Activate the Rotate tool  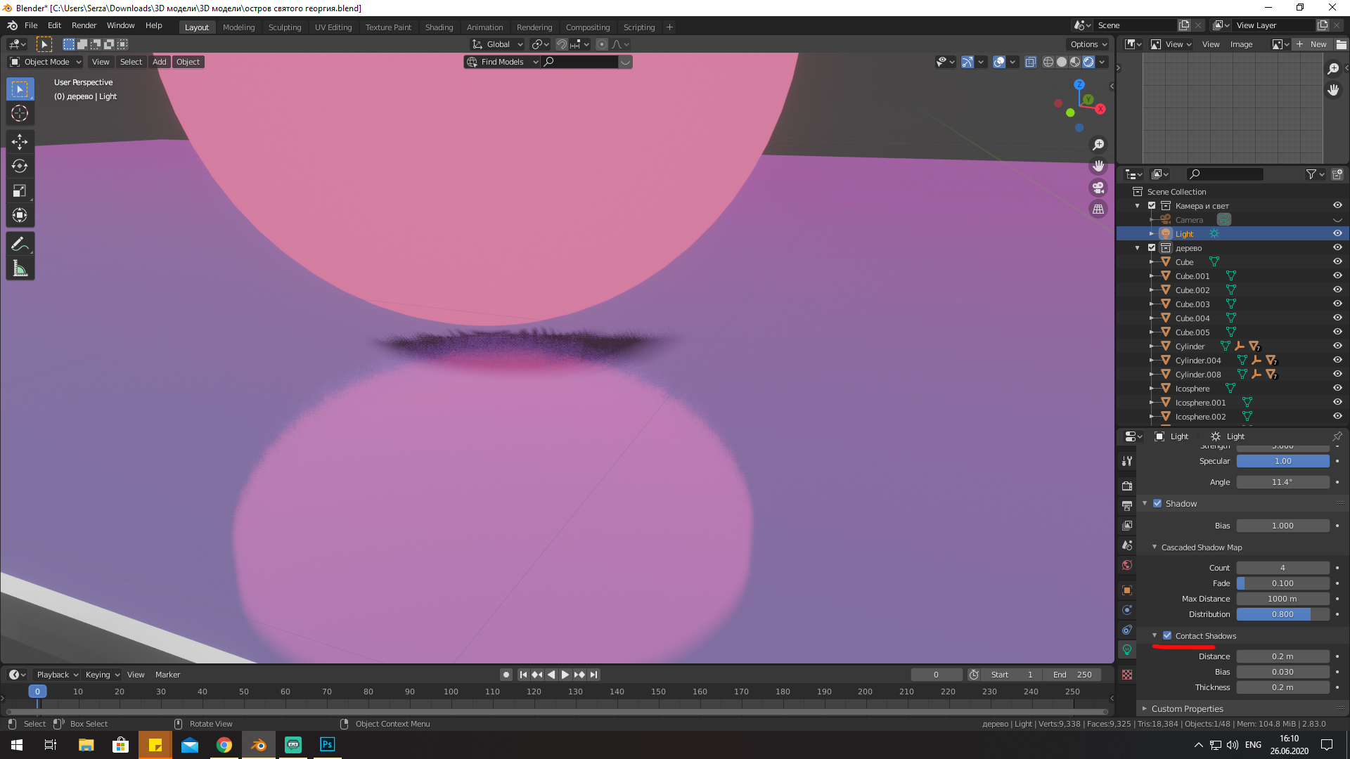(20, 166)
